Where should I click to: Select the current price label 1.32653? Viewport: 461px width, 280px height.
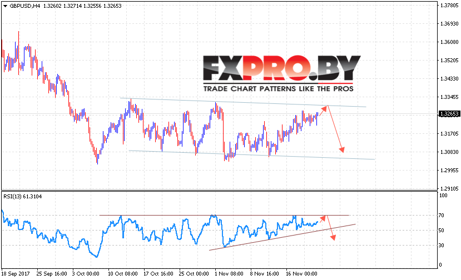(x=449, y=114)
